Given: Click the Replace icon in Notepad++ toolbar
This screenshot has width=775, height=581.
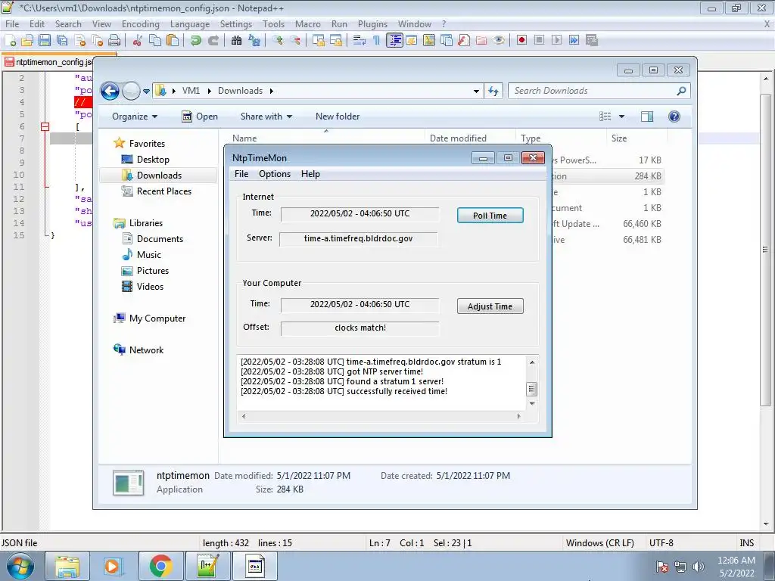Looking at the screenshot, I should point(254,40).
